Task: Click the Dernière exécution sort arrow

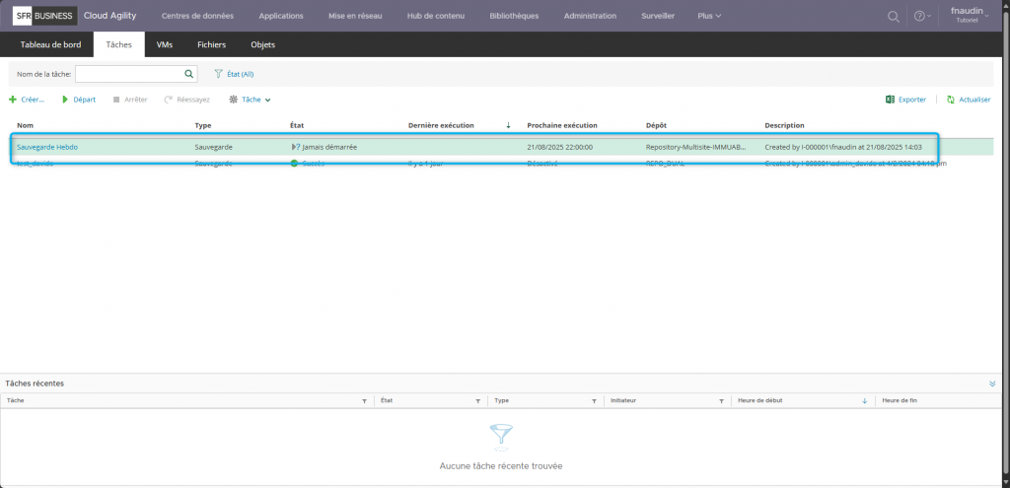Action: (x=508, y=125)
